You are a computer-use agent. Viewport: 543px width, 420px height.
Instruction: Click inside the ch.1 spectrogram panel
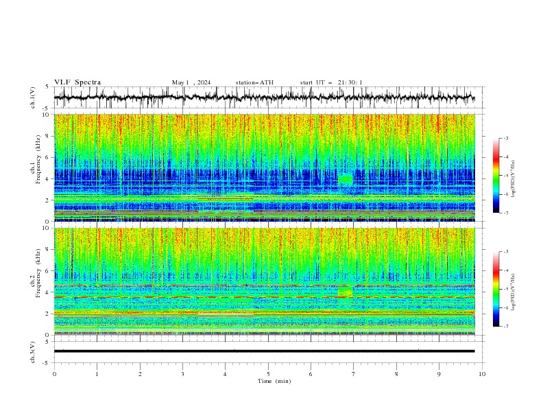(264, 167)
